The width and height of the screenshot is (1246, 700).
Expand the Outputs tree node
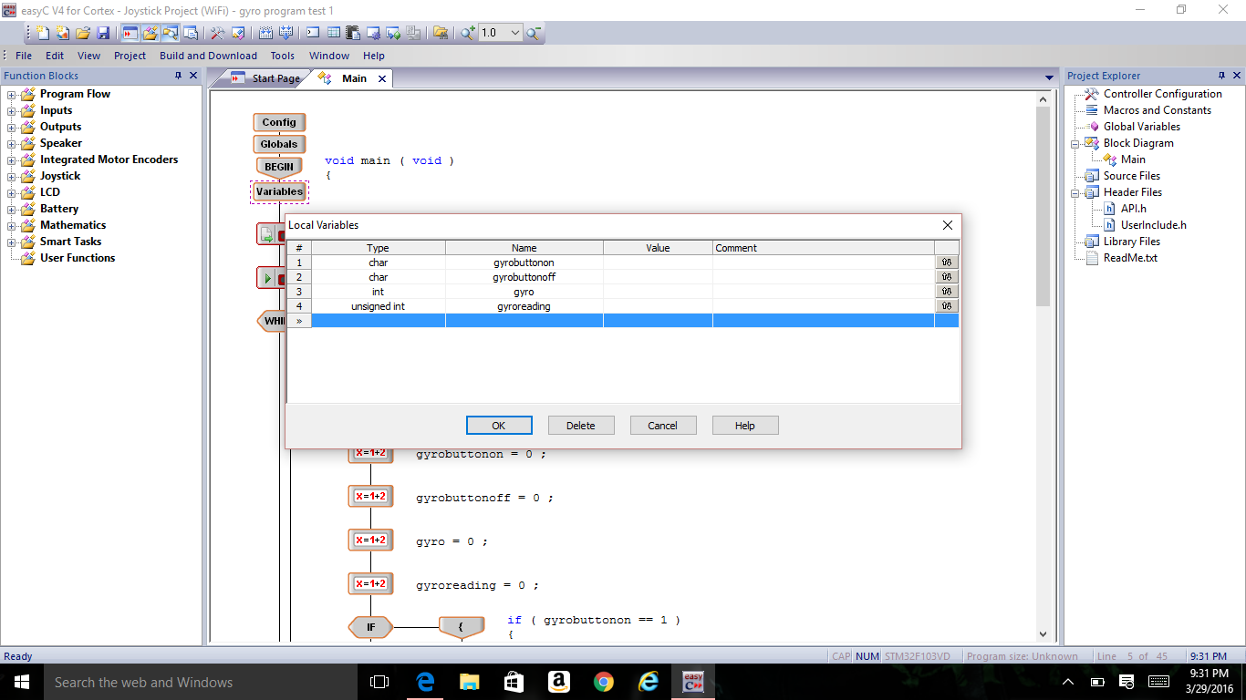coord(12,127)
